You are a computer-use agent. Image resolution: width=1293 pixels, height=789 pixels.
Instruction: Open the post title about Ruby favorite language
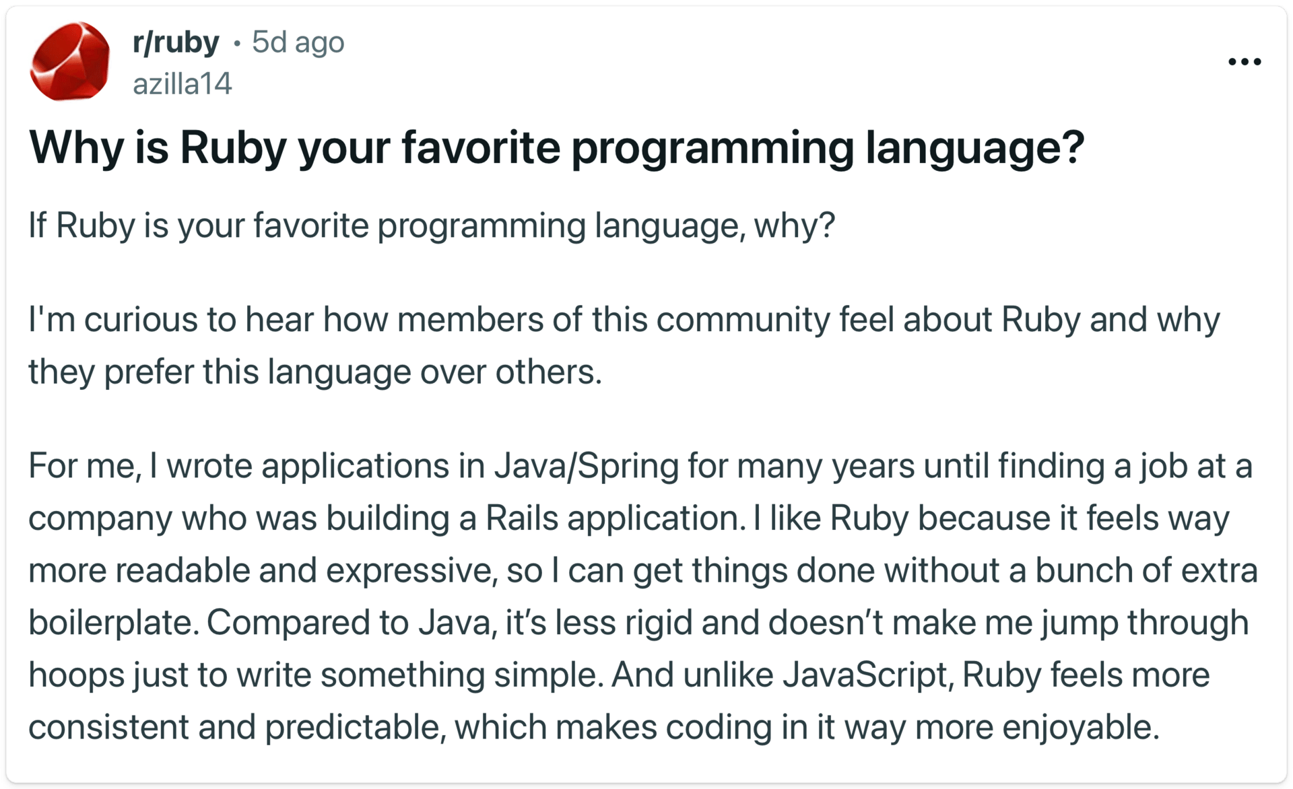tap(556, 147)
